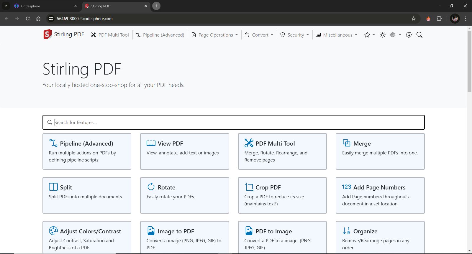Switch to the Codesphere browser tab
This screenshot has width=472, height=254.
pos(46,6)
